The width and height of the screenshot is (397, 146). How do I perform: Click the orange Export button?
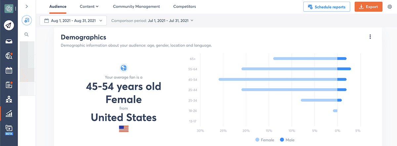pyautogui.click(x=369, y=7)
